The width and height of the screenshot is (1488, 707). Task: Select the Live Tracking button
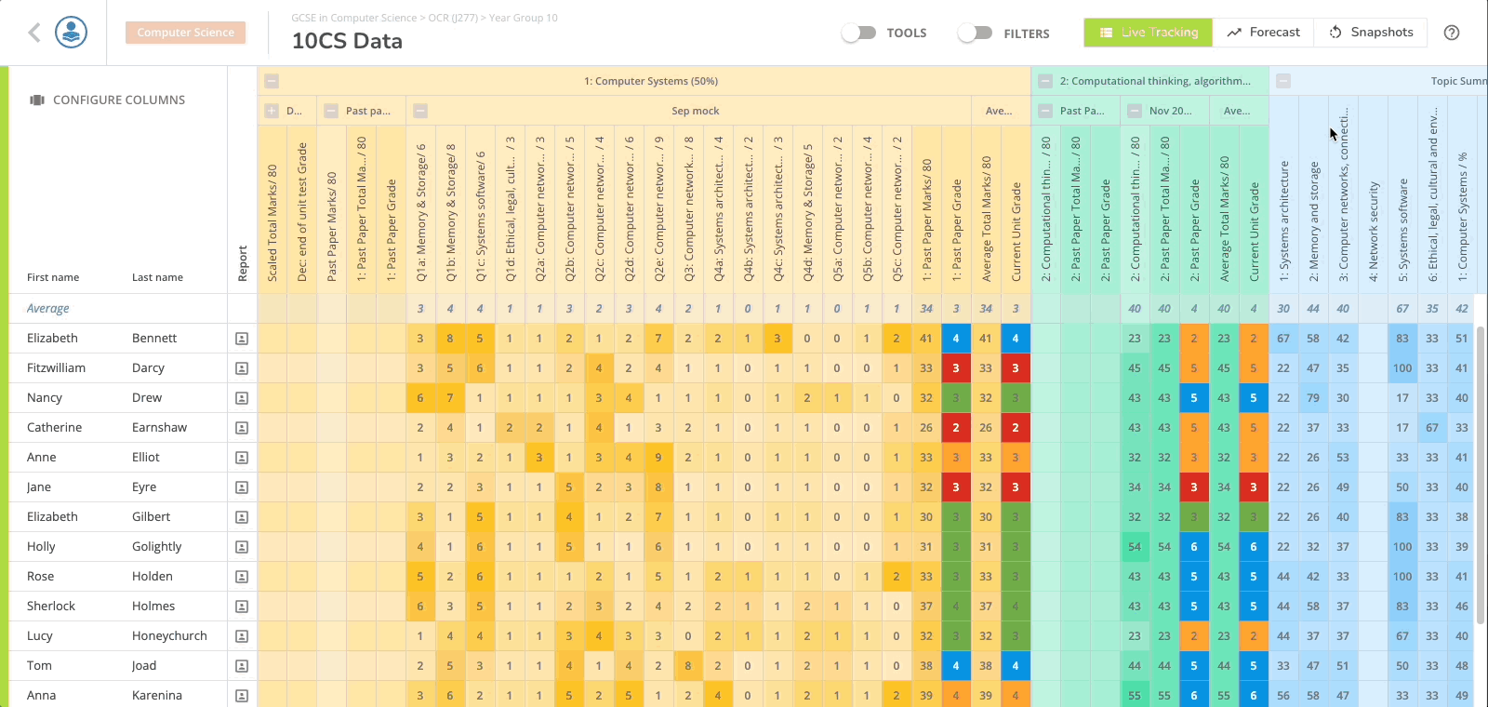1149,33
